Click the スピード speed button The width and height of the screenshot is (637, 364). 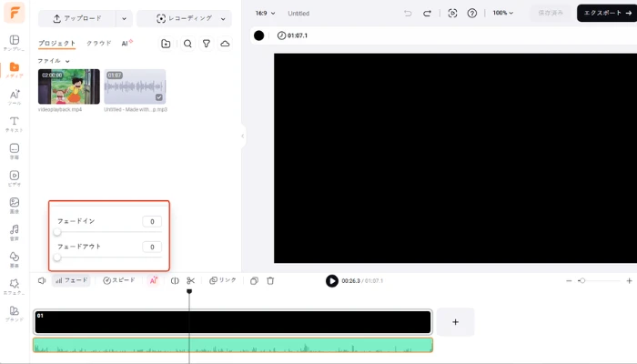coord(119,280)
